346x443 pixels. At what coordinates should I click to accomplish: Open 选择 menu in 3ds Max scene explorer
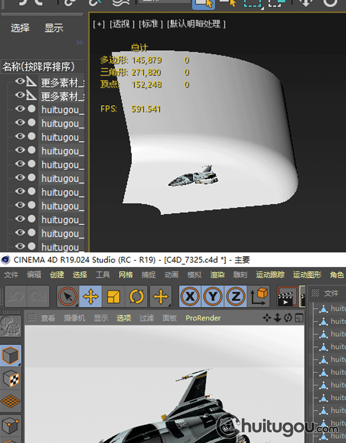[20, 28]
